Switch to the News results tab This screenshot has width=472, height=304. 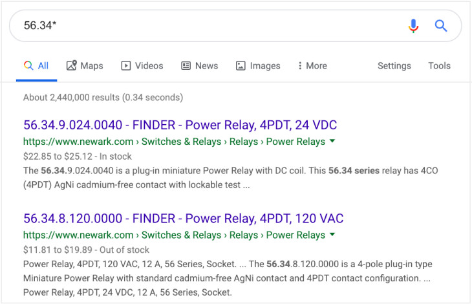(200, 65)
